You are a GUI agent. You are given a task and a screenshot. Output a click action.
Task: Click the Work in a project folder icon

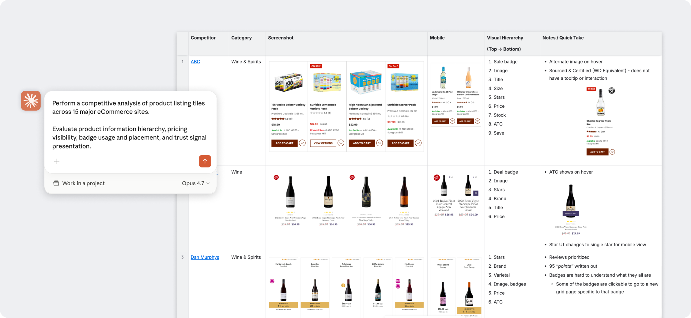coord(56,183)
